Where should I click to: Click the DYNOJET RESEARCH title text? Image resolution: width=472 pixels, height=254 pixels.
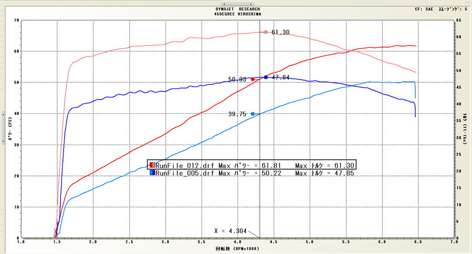[237, 9]
